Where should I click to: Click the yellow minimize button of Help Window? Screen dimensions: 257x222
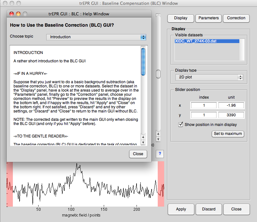[18, 14]
